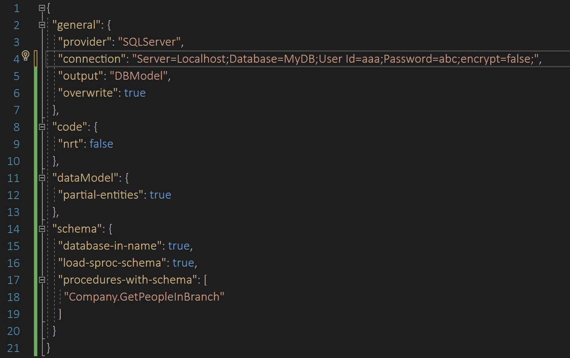Collapse the "schema" section

42,229
